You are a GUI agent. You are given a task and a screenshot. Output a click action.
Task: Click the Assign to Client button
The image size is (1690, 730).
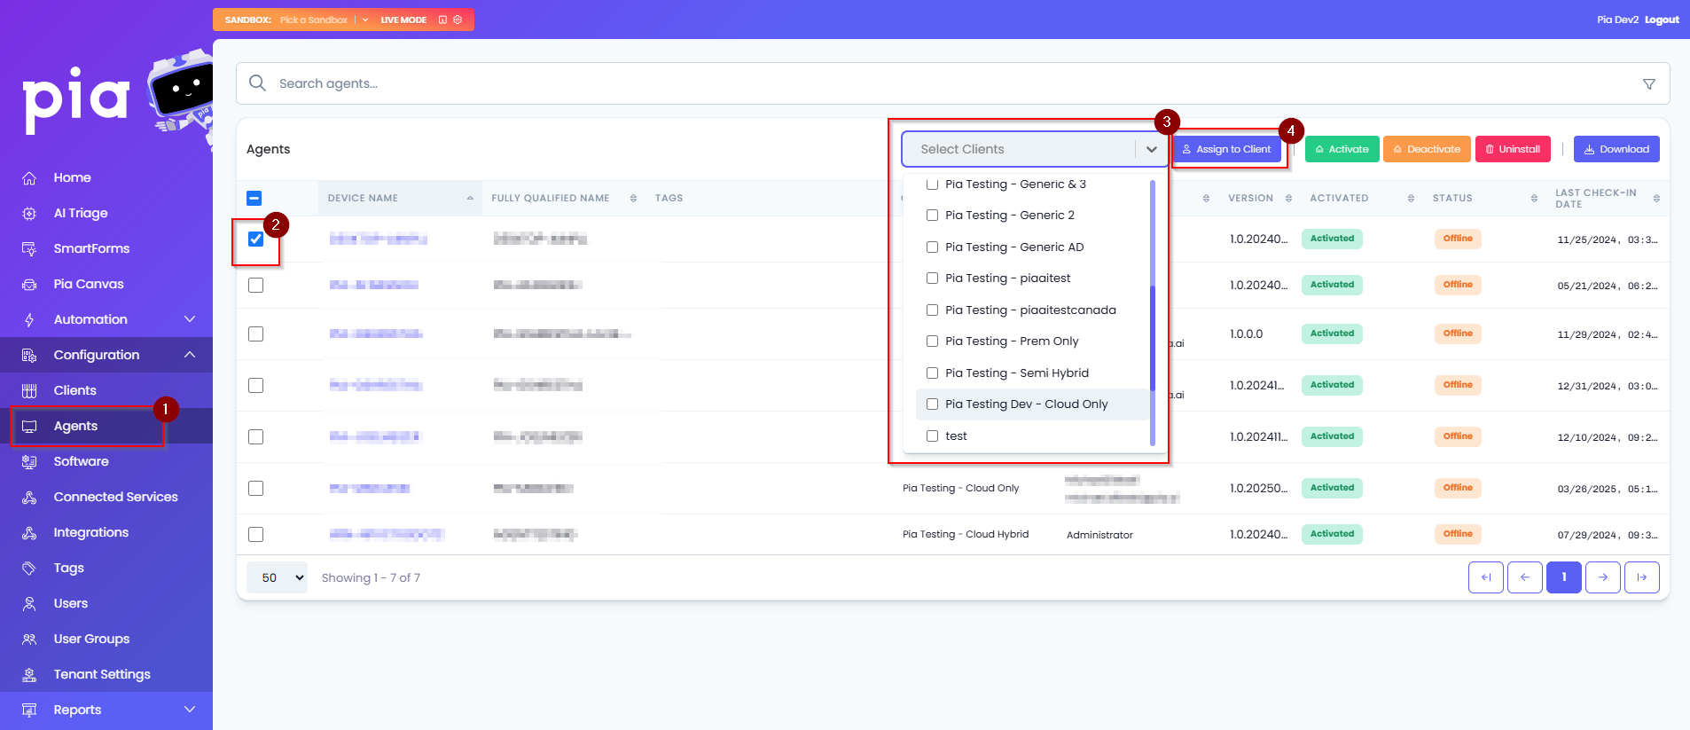tap(1226, 150)
